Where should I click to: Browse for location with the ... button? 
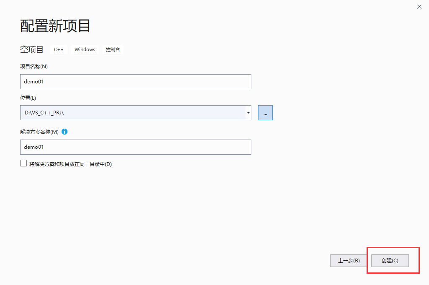[265, 113]
